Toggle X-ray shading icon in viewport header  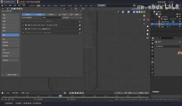(134, 12)
